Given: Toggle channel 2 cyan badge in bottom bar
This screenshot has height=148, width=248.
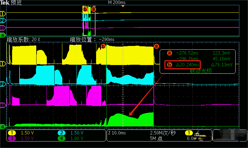Looking at the screenshot, I should tap(62, 133).
